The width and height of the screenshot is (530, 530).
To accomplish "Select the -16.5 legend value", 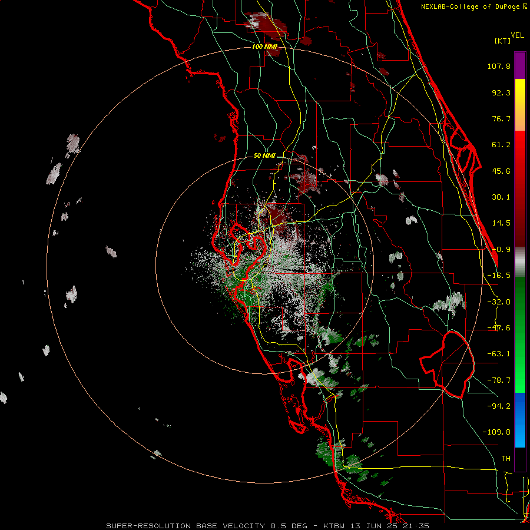I will (x=499, y=276).
